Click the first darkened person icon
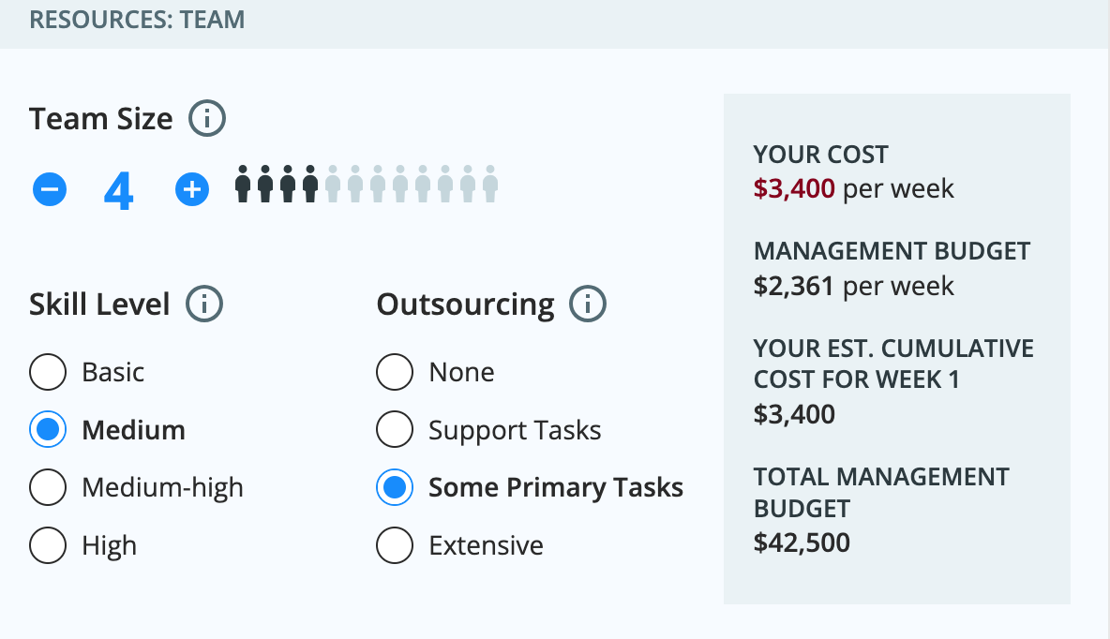Viewport: 1110px width, 639px height. click(x=244, y=186)
